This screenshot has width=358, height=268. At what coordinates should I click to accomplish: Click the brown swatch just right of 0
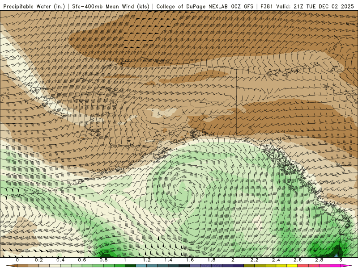[22, 266]
